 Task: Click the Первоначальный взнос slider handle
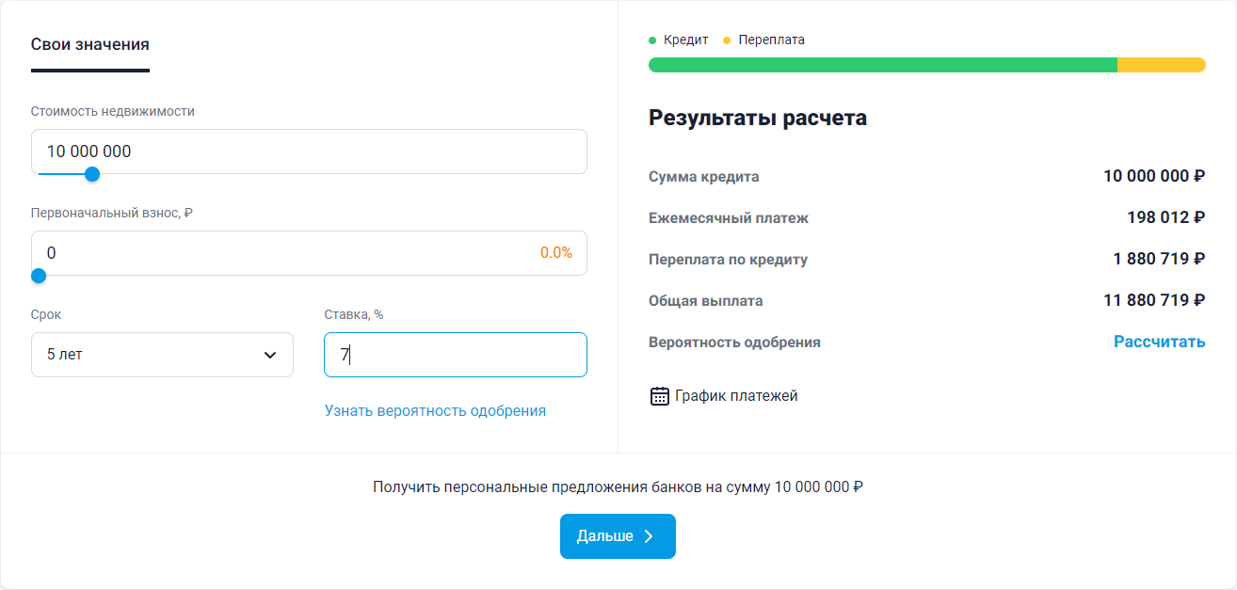(39, 276)
